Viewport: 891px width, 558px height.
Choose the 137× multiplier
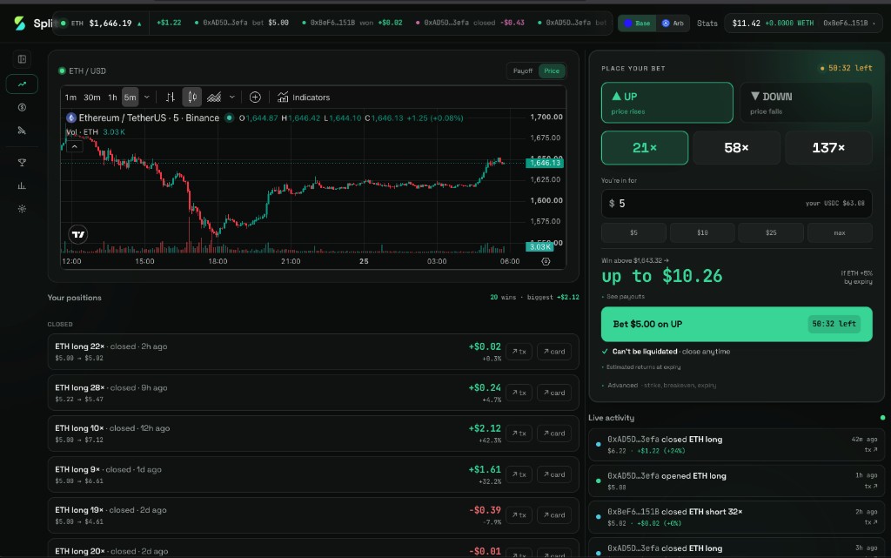coord(828,148)
